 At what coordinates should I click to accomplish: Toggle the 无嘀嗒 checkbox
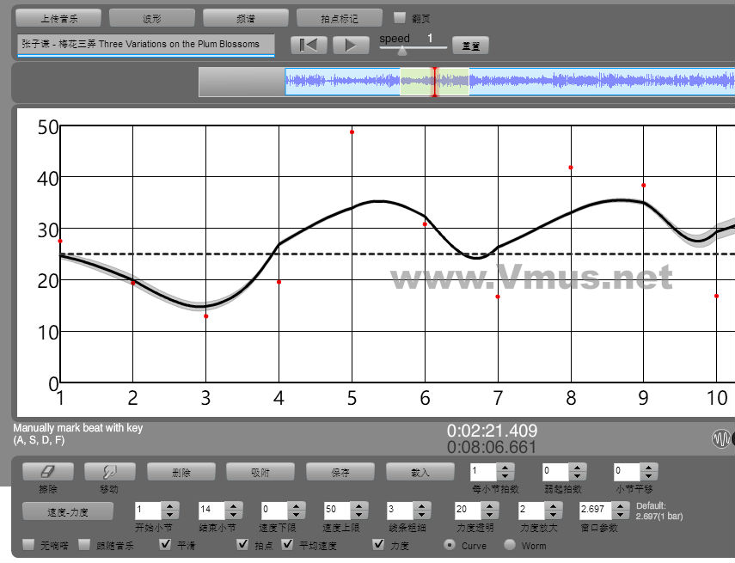28,545
